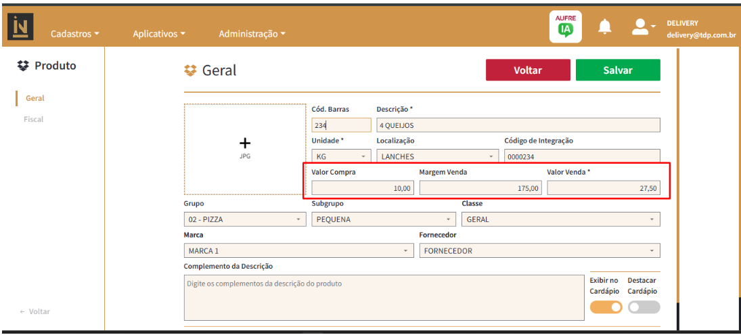741x335 pixels.
Task: Switch to the Fiscal sidebar tab
Action: [x=34, y=119]
